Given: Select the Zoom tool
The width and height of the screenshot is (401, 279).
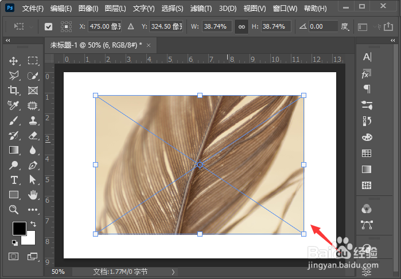Looking at the screenshot, I should [x=14, y=210].
